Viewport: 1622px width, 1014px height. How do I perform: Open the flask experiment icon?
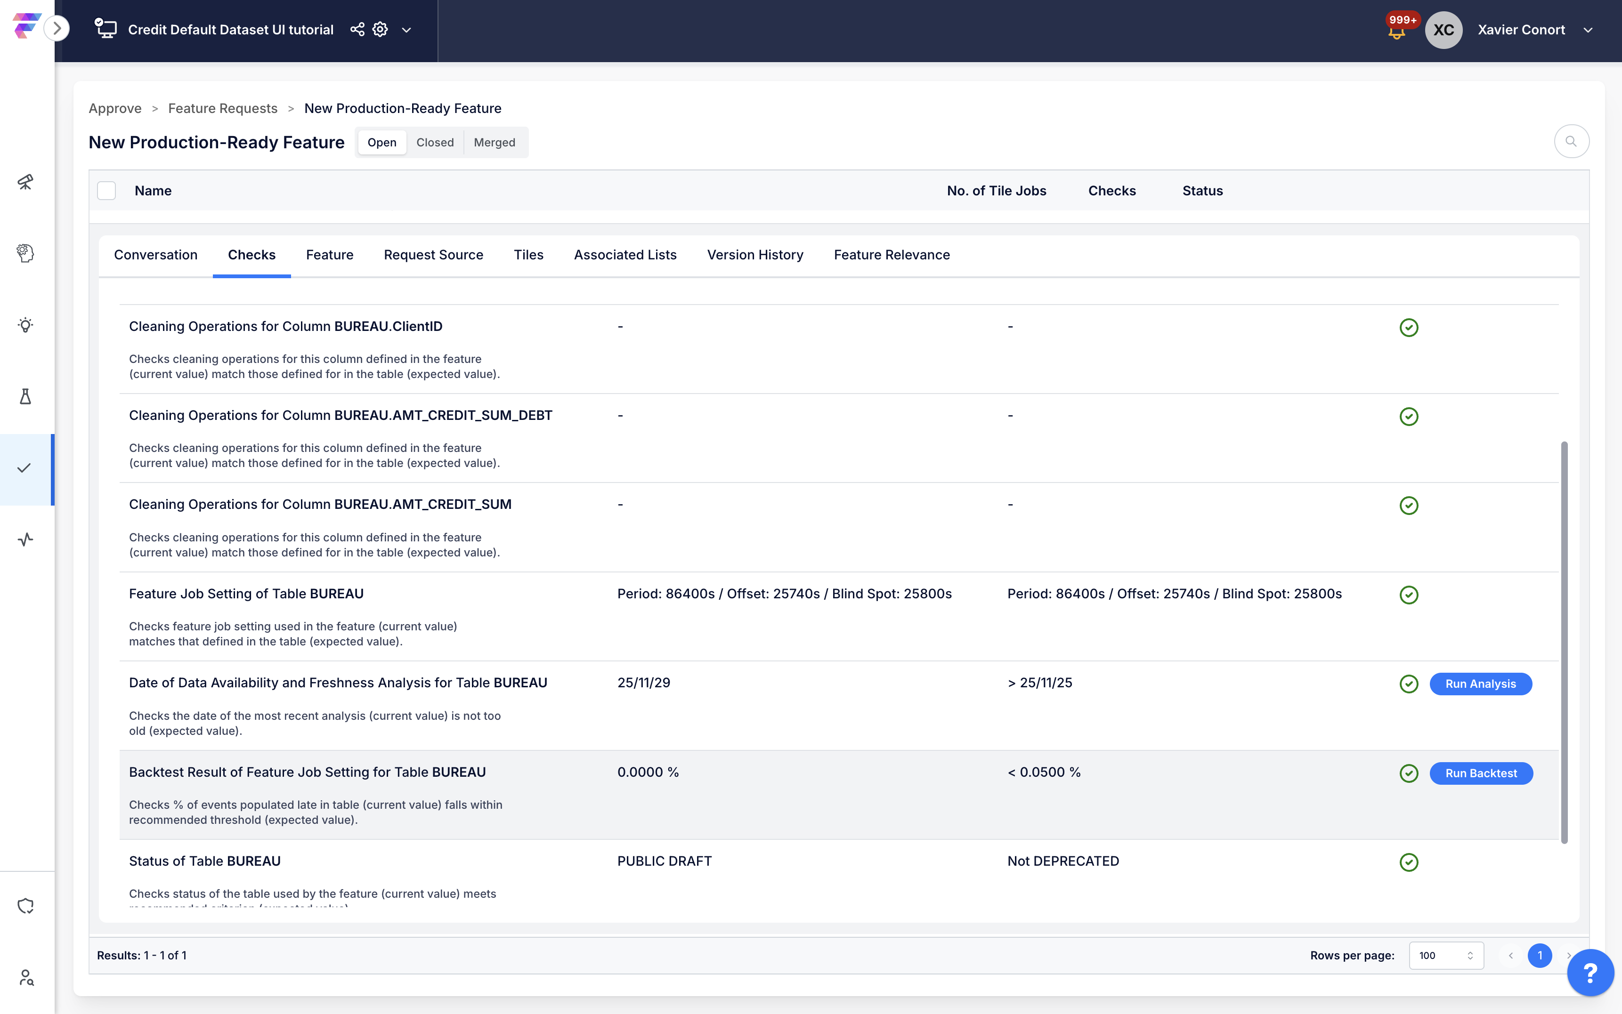tap(25, 396)
